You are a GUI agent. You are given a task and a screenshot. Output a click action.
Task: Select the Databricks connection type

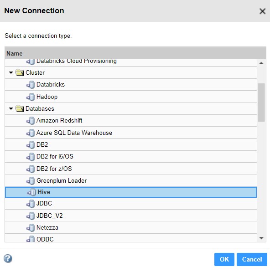coord(51,85)
